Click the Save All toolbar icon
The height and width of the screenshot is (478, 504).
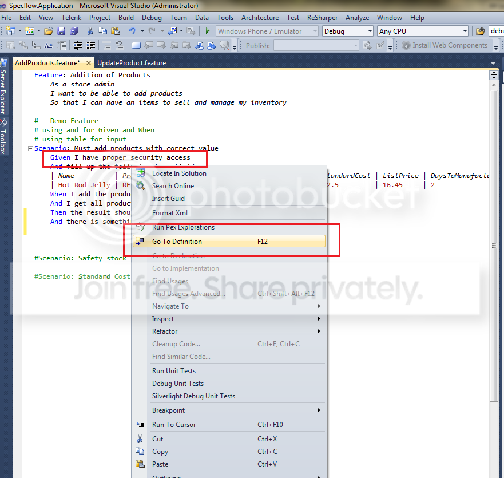(74, 31)
